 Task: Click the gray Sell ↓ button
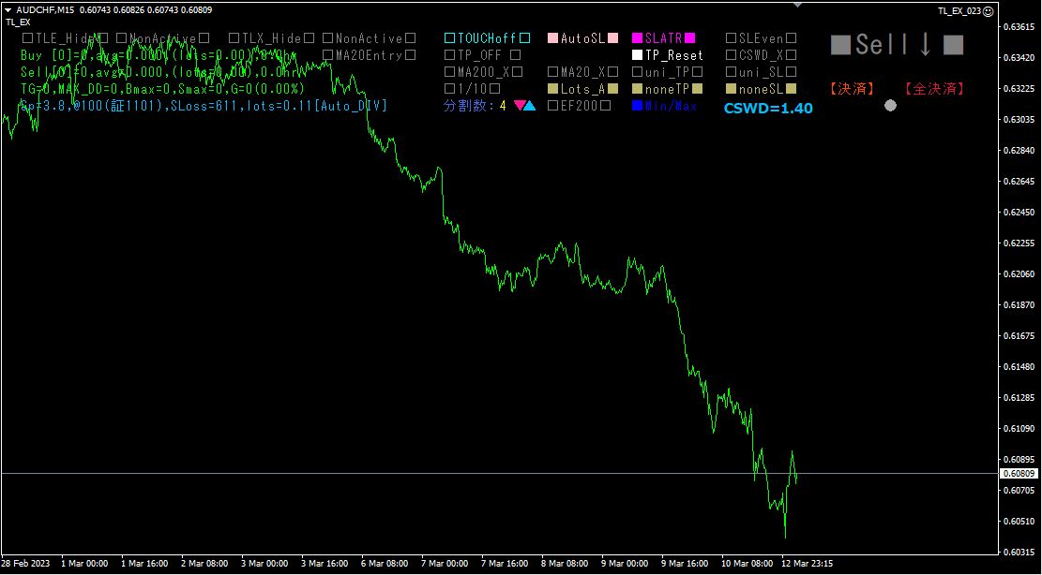tap(898, 44)
